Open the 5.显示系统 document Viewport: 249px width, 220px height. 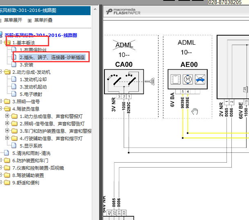coord(31,146)
